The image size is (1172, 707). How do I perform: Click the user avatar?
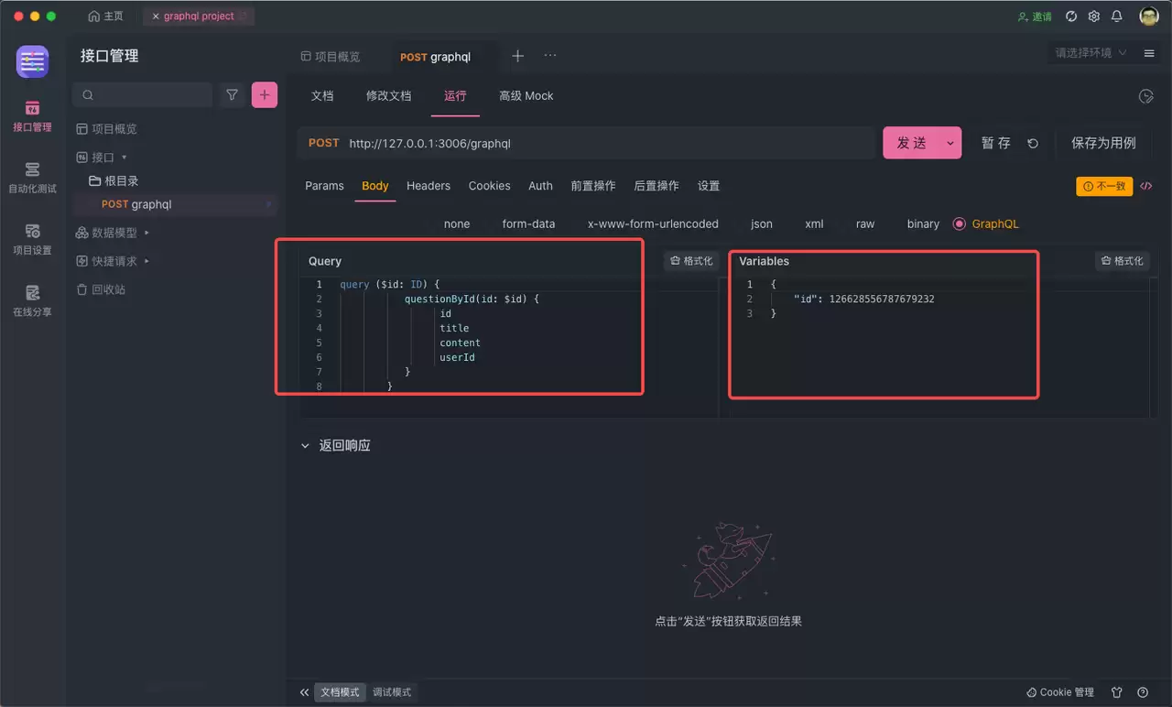point(1149,16)
